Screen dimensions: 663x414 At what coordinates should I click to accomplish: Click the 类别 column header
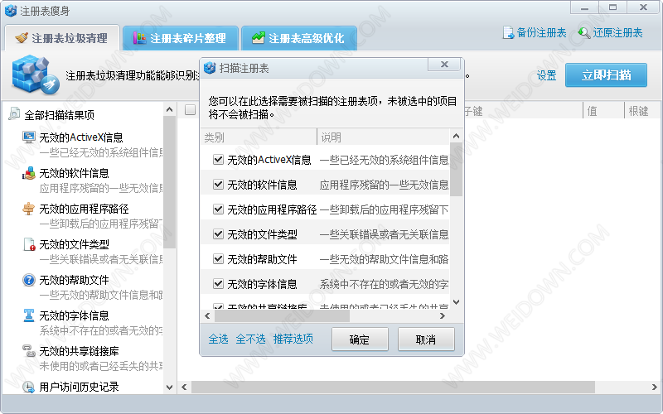(259, 137)
